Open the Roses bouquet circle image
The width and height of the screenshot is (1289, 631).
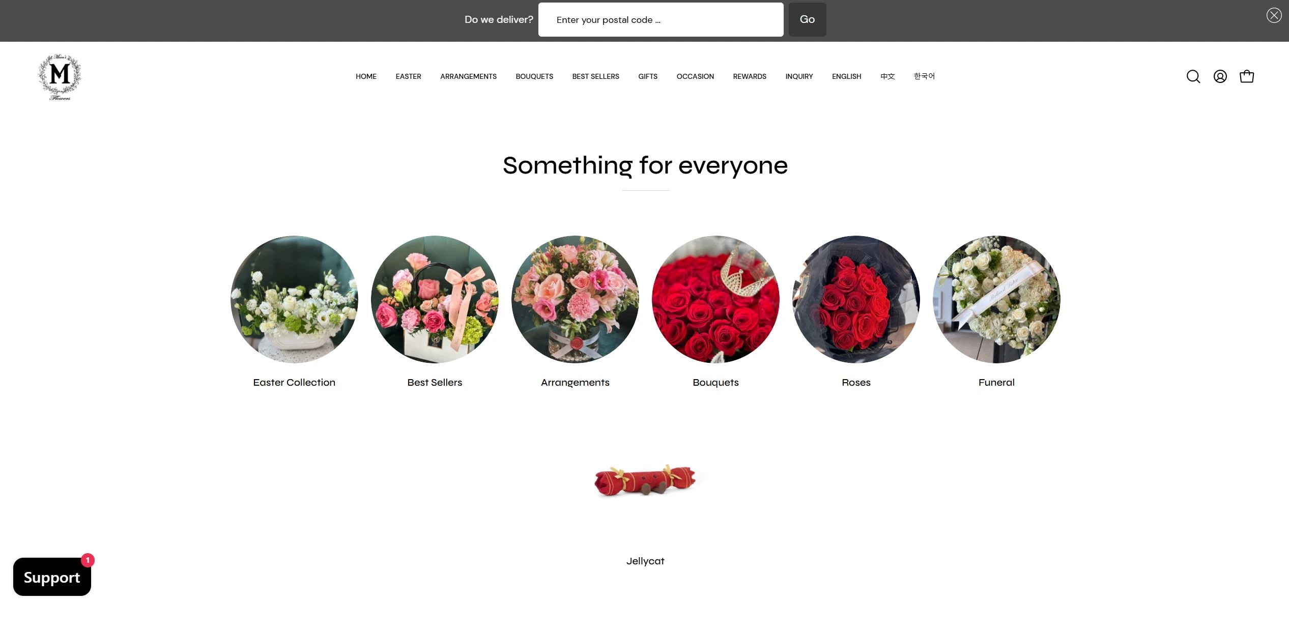pos(856,299)
